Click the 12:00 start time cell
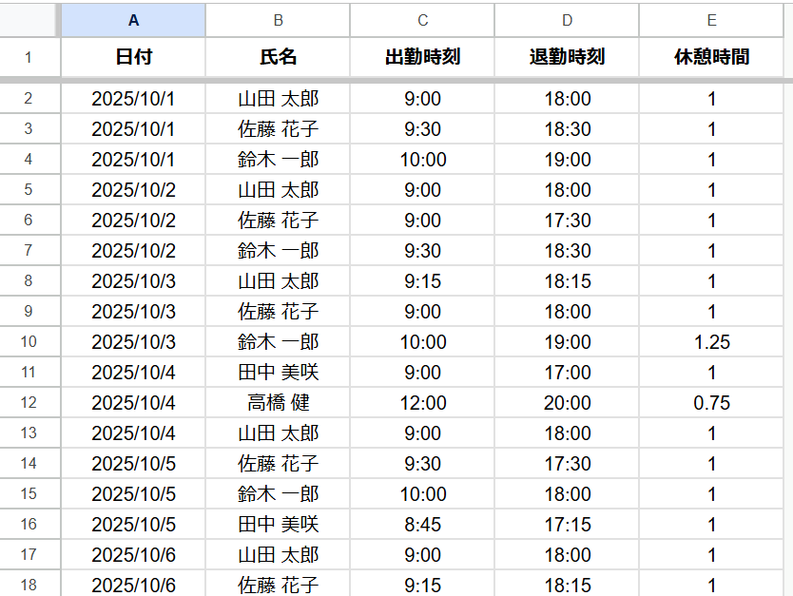The height and width of the screenshot is (596, 793). 422,403
